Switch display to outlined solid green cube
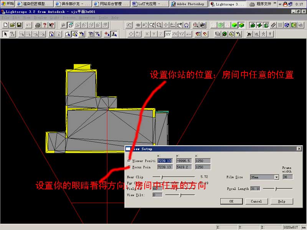This screenshot has width=307, height=230. tap(242, 25)
